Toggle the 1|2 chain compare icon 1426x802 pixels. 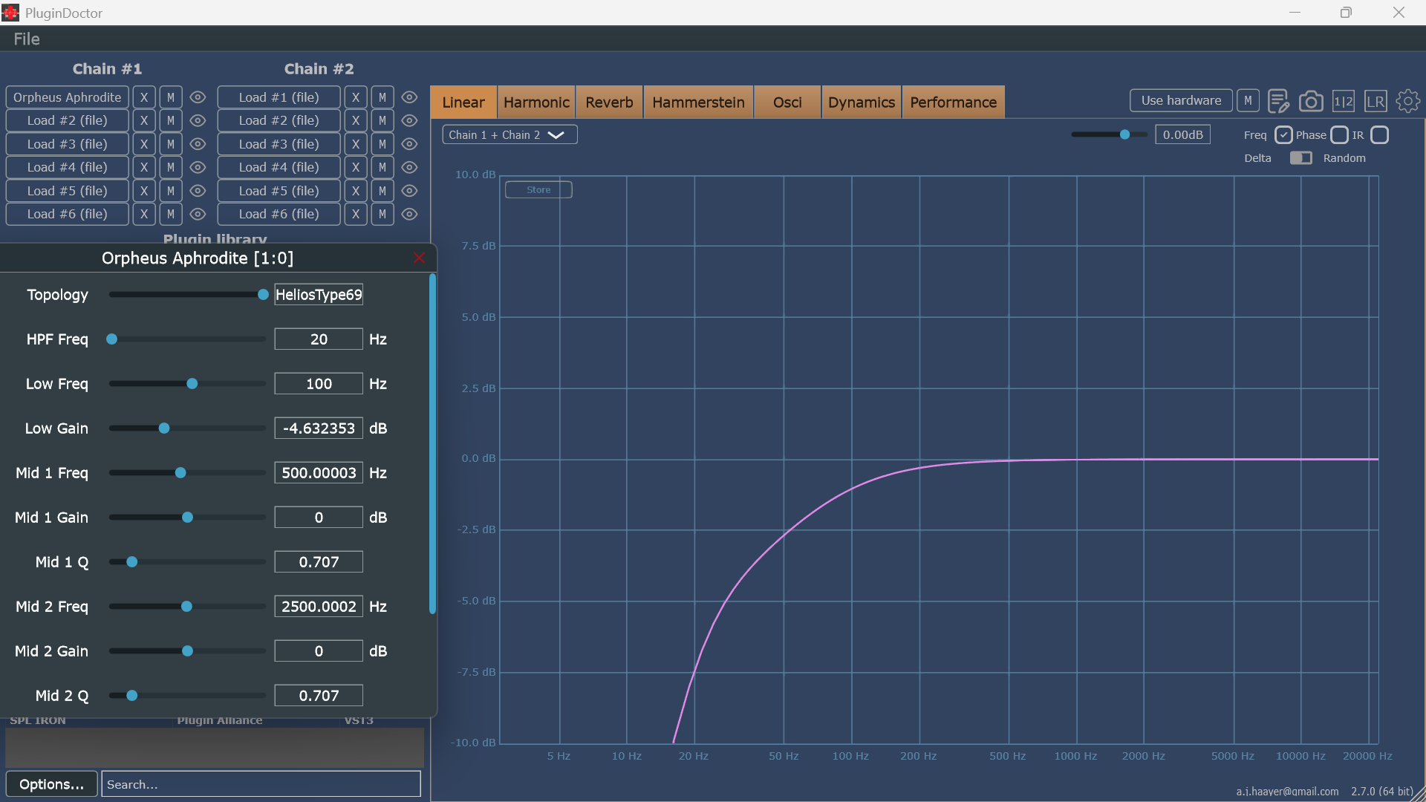(x=1344, y=101)
